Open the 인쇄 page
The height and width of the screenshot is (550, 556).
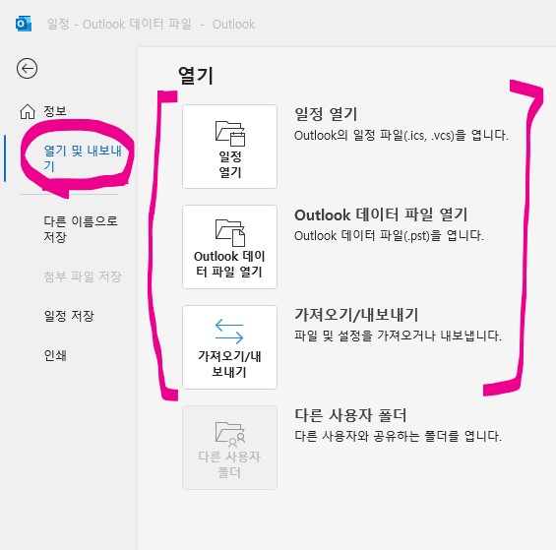(x=55, y=355)
